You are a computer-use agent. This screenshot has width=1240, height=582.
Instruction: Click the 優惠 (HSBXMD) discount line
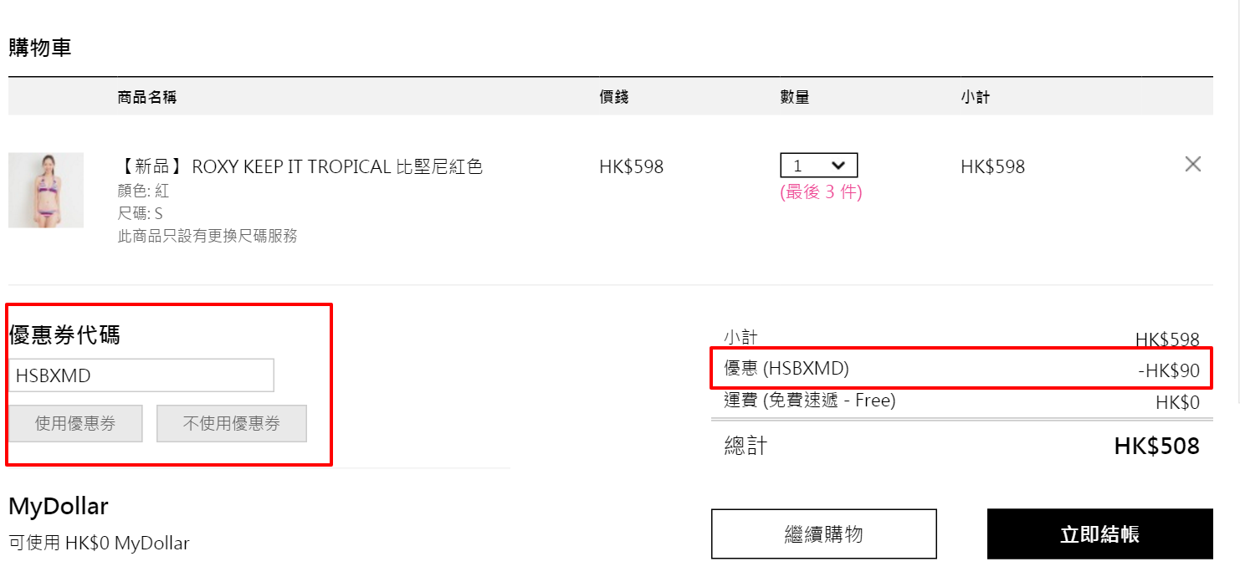click(962, 369)
